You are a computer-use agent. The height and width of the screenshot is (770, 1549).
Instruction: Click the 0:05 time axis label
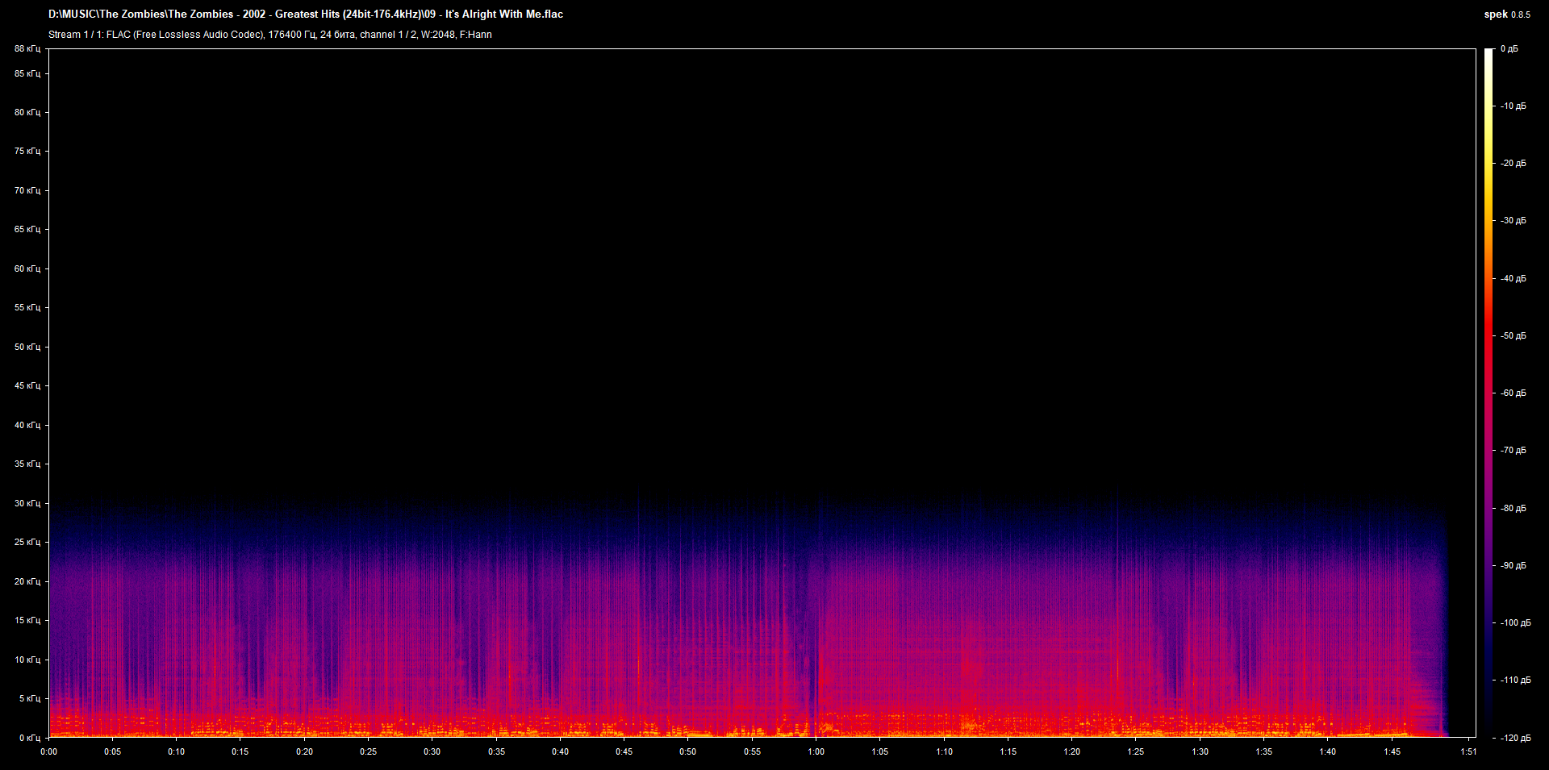tap(112, 751)
